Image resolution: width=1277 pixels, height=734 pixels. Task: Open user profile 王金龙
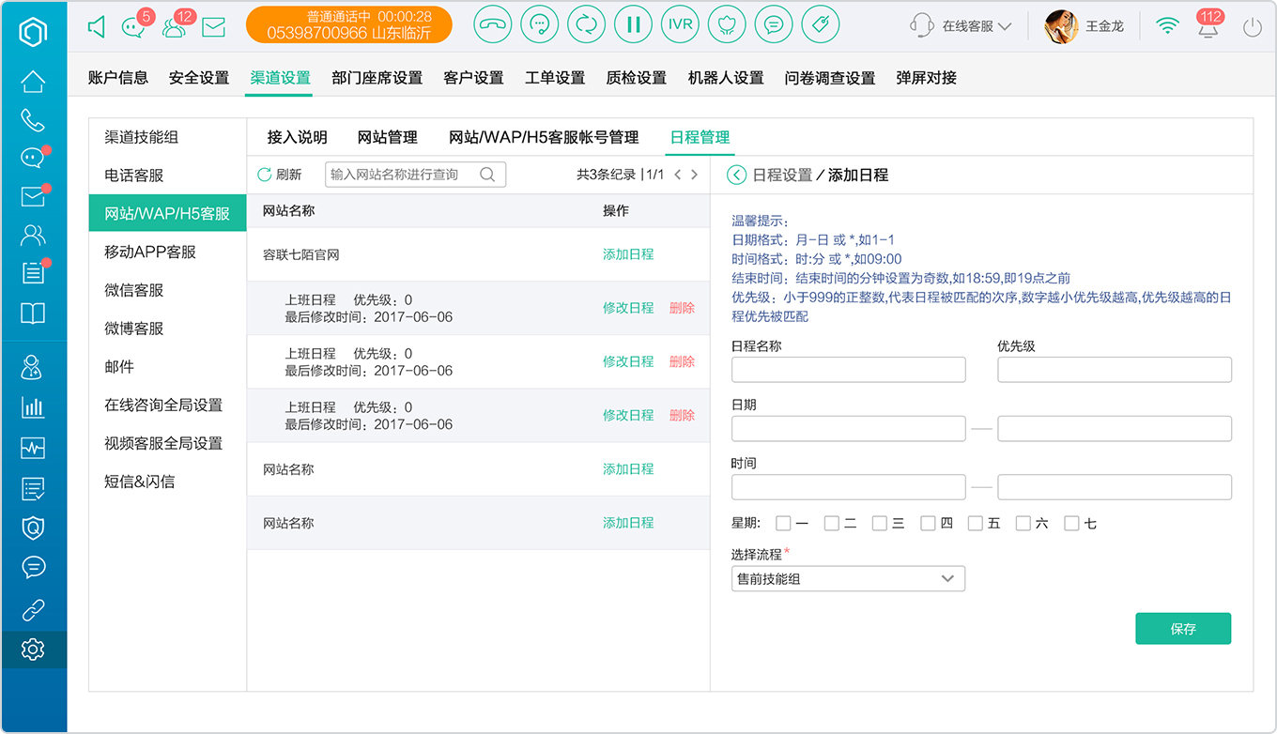[1085, 26]
